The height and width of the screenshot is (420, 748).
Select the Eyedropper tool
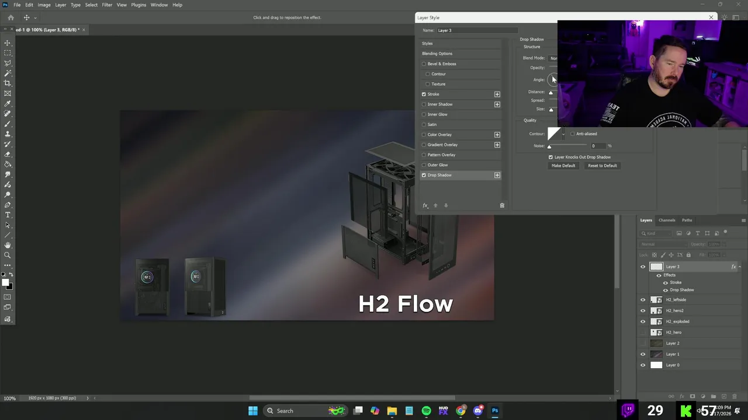[8, 104]
